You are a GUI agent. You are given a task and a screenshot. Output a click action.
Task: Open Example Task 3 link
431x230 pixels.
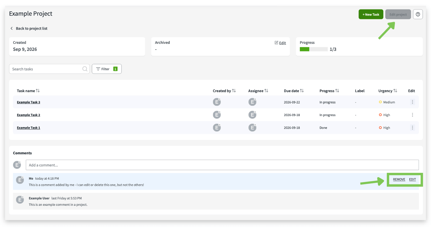point(29,102)
